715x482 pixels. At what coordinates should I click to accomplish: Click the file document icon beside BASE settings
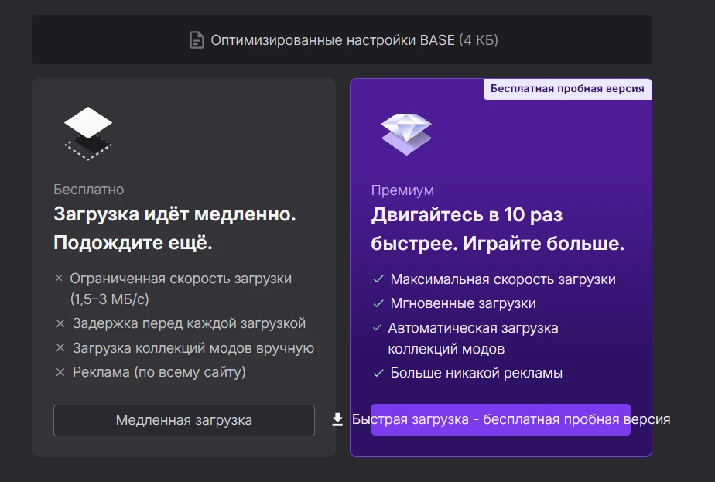coord(197,40)
